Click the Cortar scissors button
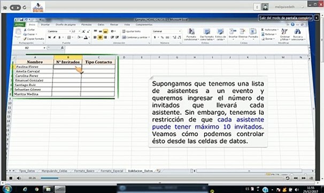 coord(29,30)
